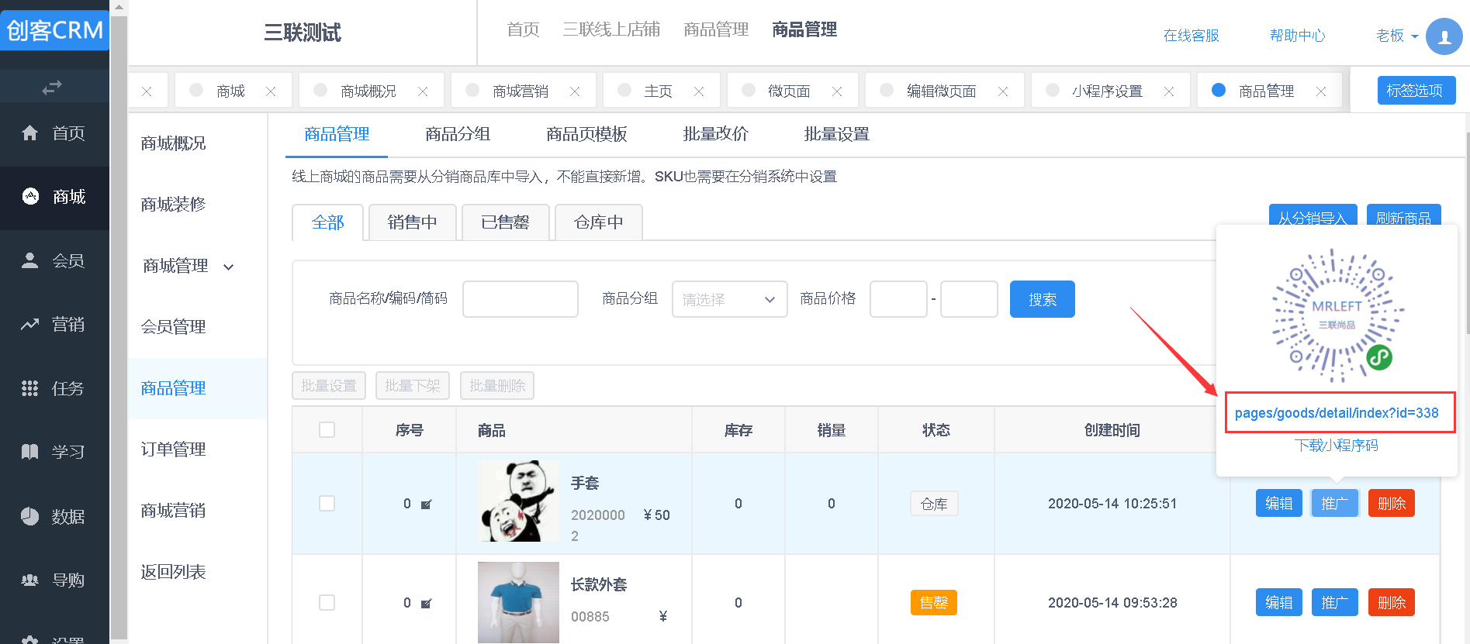Click 编辑 button for 长款外套
Screen dimensions: 1470x644
point(1278,602)
